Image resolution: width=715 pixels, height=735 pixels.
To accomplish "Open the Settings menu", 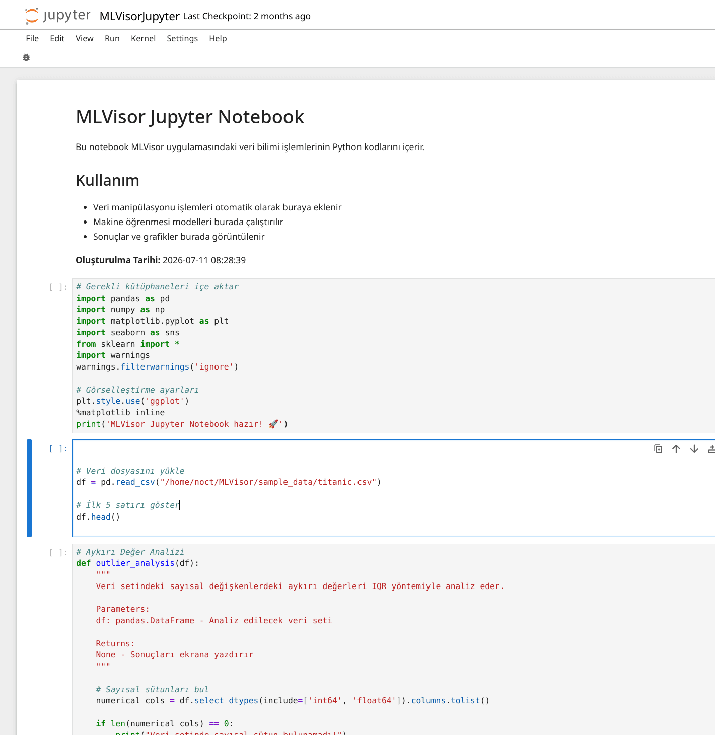I will (x=182, y=38).
